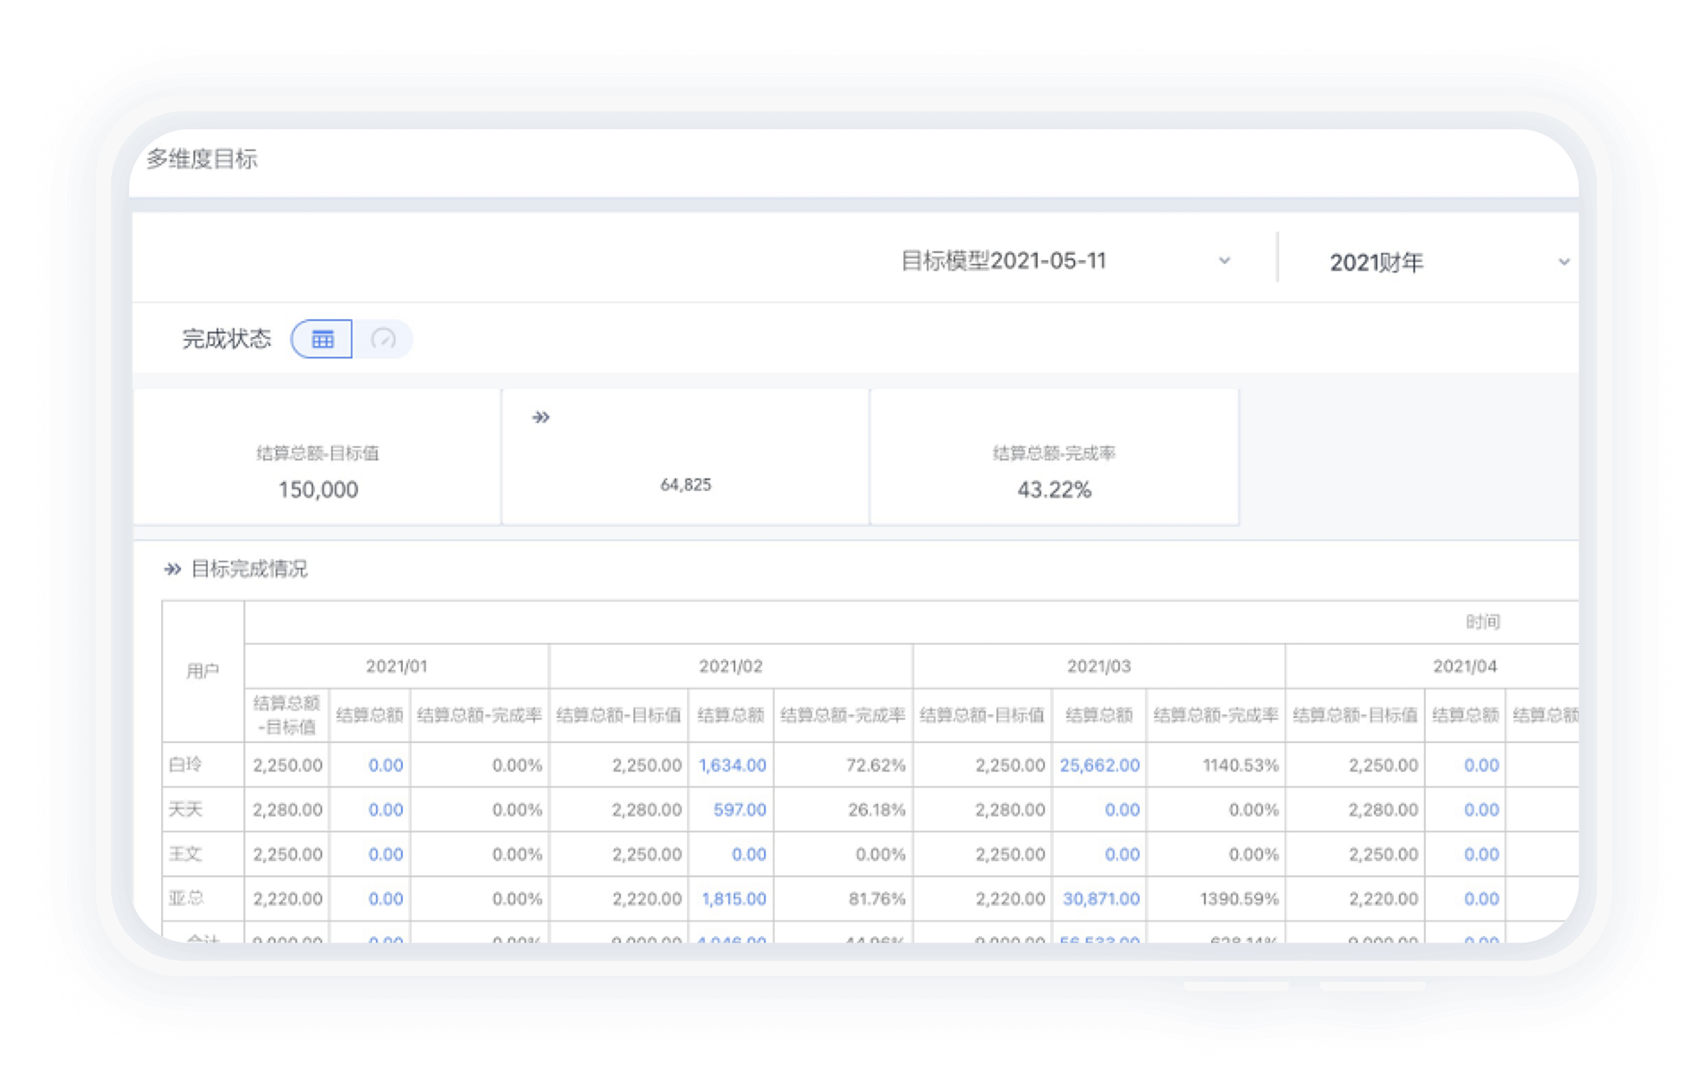Select the 结算总额-完成率 43.22% summary card
This screenshot has width=1708, height=1087.
tap(1054, 457)
